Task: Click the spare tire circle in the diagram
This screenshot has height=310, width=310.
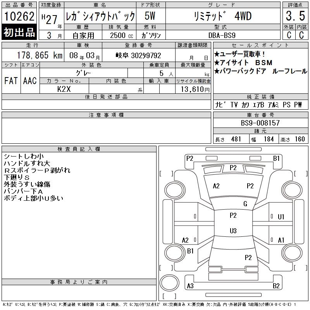Action: click(169, 283)
